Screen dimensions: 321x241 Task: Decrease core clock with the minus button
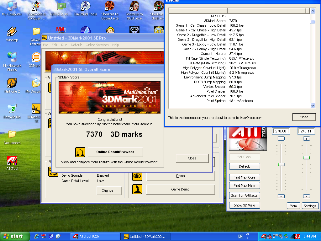(x=281, y=196)
